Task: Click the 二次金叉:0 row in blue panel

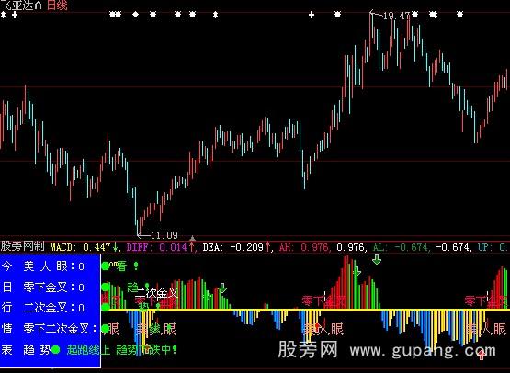Action: click(x=53, y=308)
